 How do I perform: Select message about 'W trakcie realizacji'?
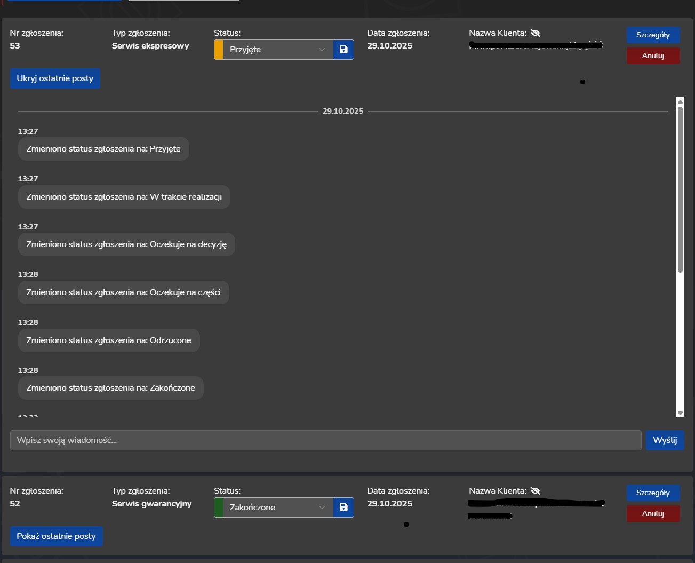tap(124, 197)
